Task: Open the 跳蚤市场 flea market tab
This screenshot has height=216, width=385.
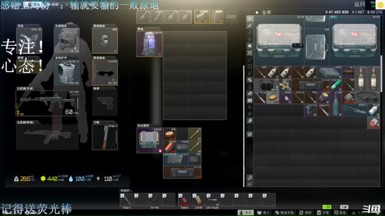Action: 285,213
